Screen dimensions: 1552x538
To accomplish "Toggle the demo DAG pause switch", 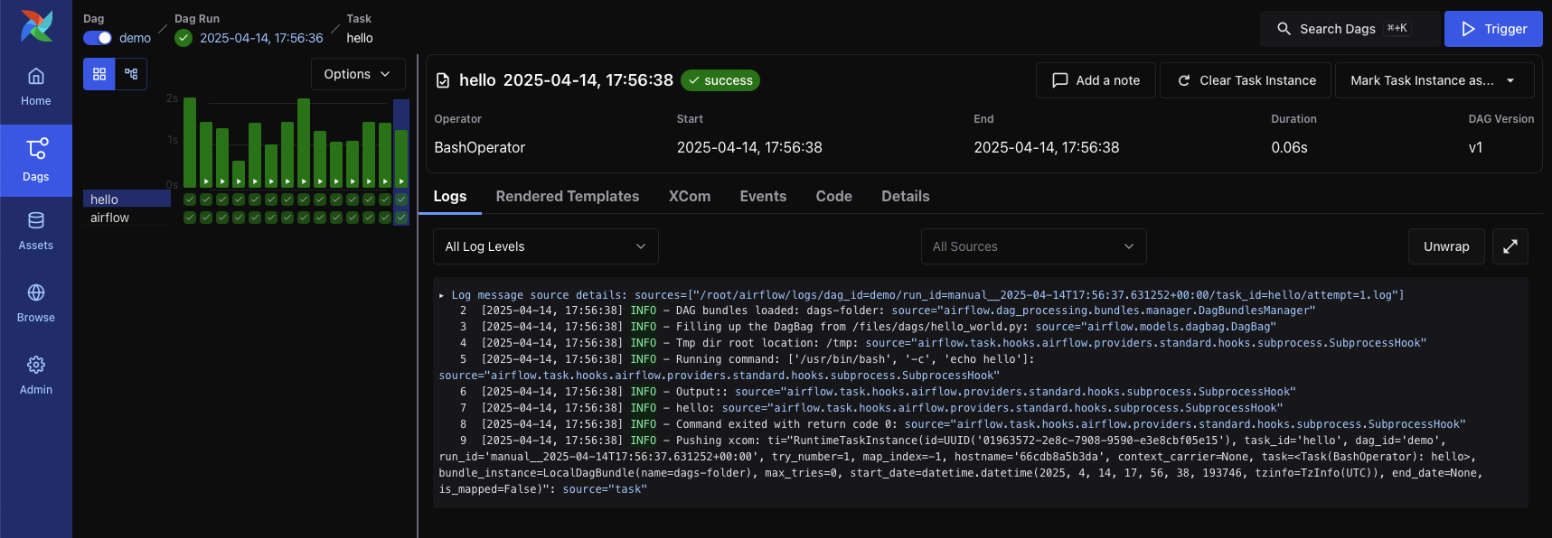I will click(98, 38).
